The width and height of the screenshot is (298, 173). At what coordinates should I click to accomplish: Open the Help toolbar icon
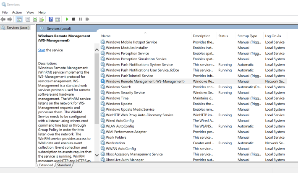point(51,19)
